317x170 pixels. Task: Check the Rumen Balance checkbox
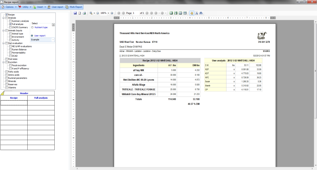10,50
